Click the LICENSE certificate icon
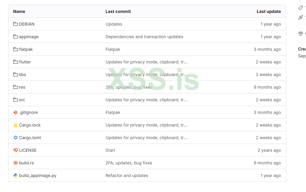The image size is (306, 192). [16, 150]
